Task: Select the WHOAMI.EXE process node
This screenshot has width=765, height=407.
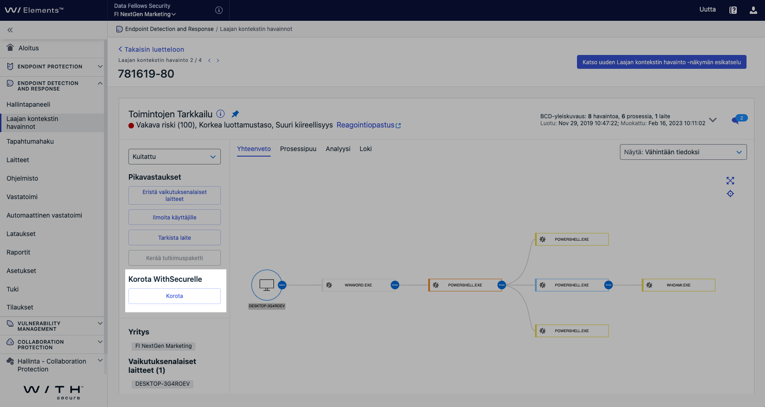Action: (x=678, y=285)
